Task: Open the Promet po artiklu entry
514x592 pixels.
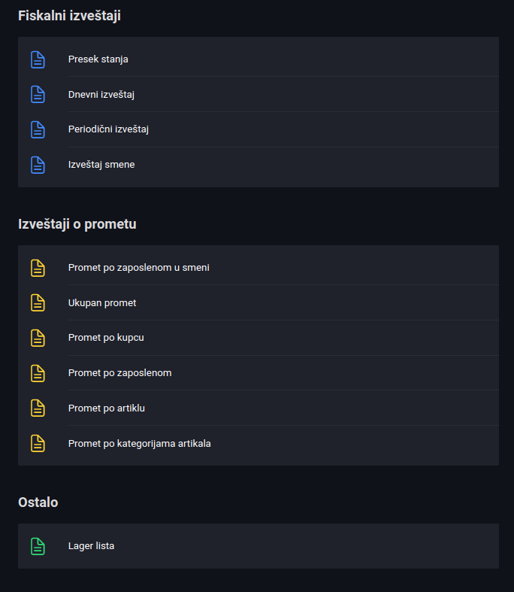Action: click(x=259, y=408)
